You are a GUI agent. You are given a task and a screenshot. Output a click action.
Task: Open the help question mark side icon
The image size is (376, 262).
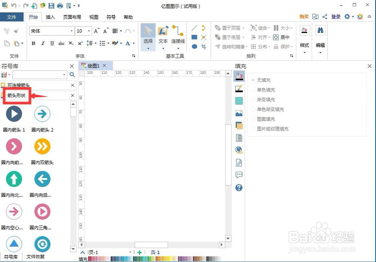point(239,187)
